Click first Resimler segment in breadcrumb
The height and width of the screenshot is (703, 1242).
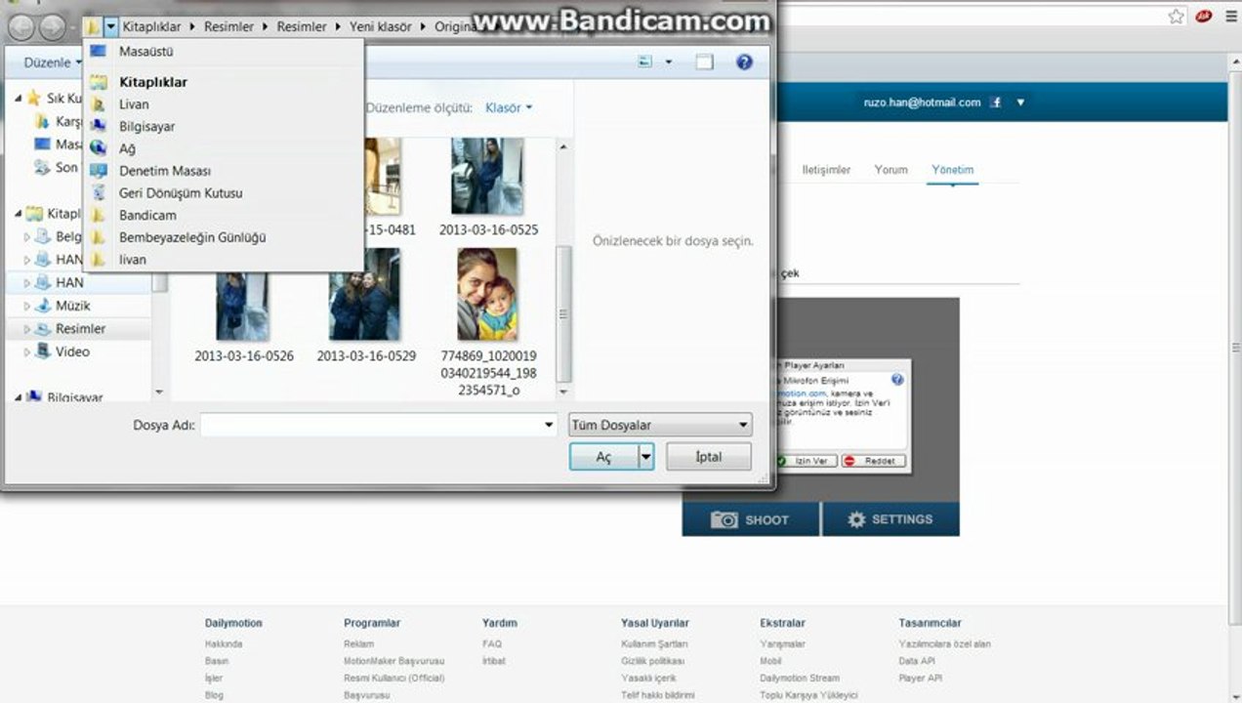[x=228, y=26]
